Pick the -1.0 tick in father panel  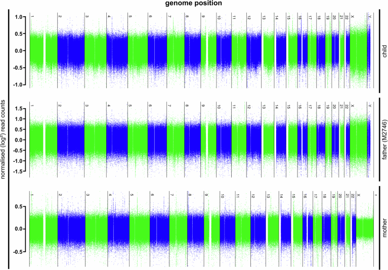point(18,161)
